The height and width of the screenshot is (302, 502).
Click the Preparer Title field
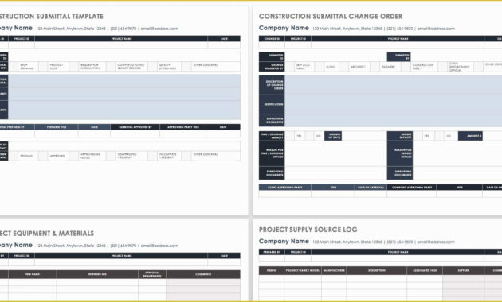coord(57,134)
